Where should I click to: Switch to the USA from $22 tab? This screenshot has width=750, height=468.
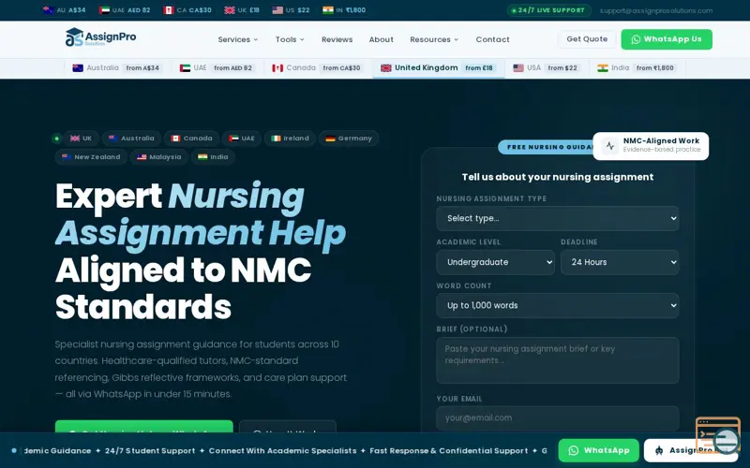[547, 67]
